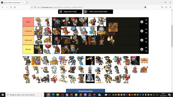
Task: Select the balloon zombie in Лёгкий tier
Action: point(48,49)
